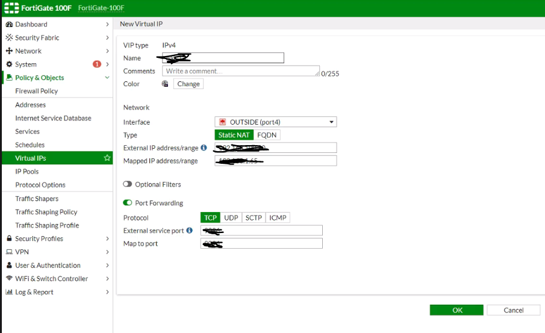
Task: Click the Security Profiles lock icon
Action: point(9,238)
